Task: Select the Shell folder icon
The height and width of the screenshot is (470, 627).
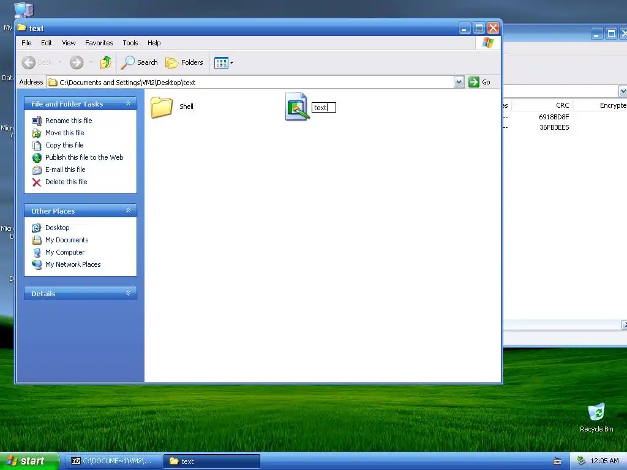Action: pyautogui.click(x=161, y=107)
